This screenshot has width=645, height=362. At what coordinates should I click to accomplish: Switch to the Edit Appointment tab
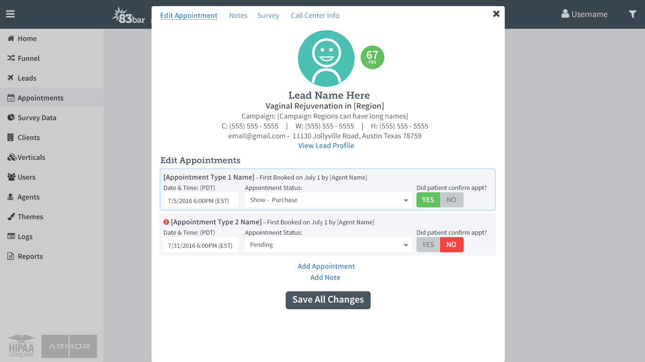(189, 16)
